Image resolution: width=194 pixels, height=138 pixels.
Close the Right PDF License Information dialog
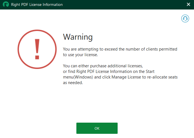(x=188, y=4)
